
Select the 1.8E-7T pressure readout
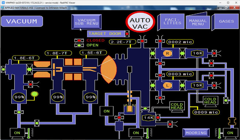coord(58,53)
